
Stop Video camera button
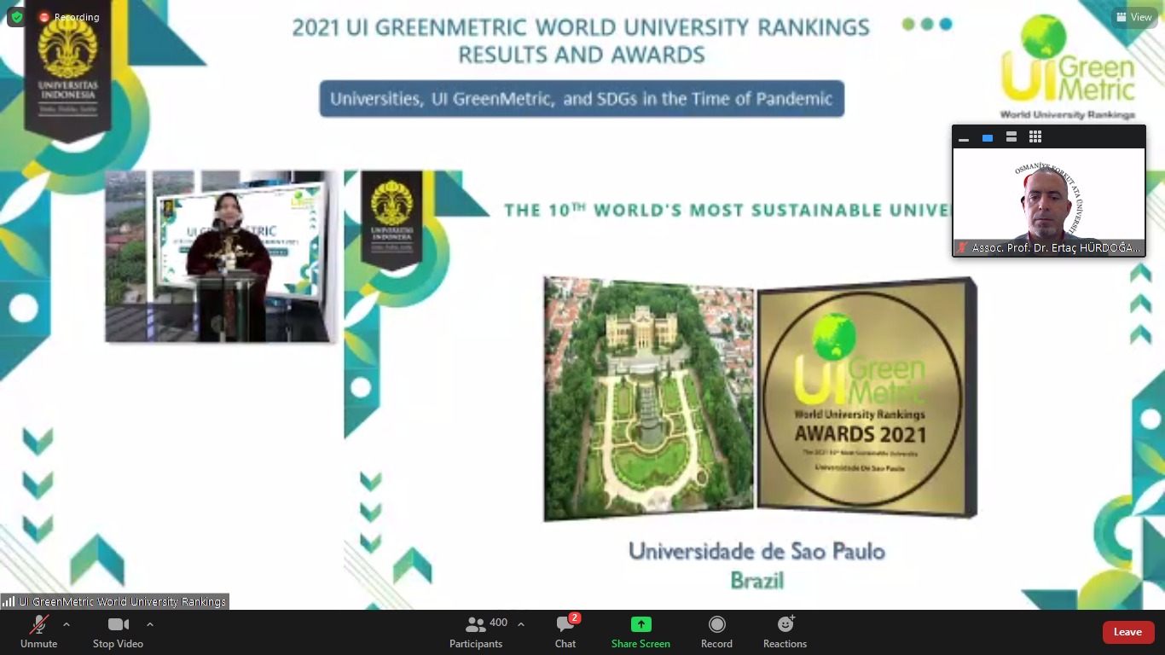coord(118,632)
